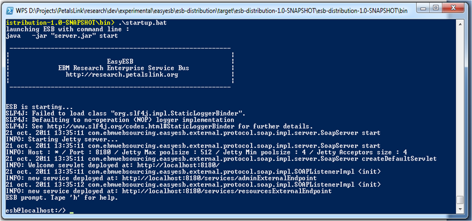The width and height of the screenshot is (472, 221).
Task: Click the .\startup.bat command text
Action: coord(143,23)
